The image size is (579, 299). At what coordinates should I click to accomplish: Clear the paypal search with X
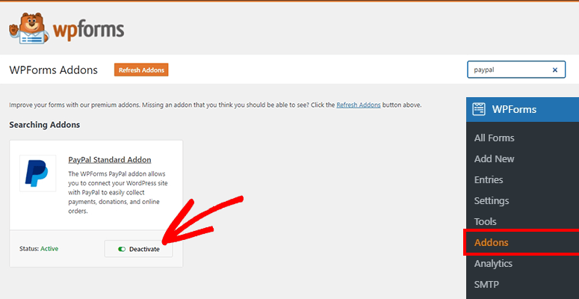tap(554, 70)
